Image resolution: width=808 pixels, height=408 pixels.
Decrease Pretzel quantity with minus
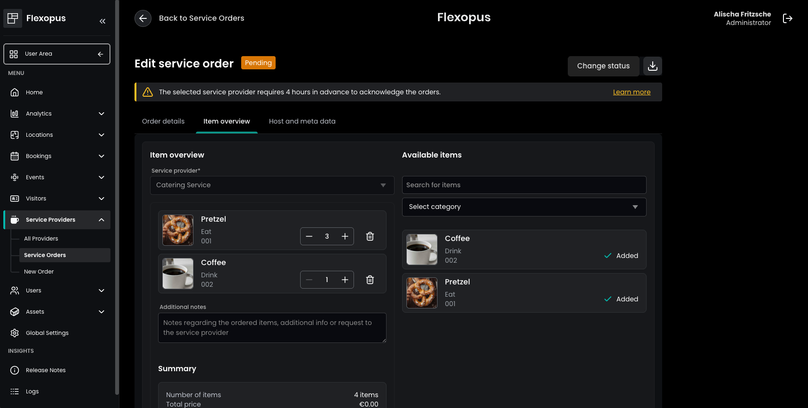click(309, 236)
